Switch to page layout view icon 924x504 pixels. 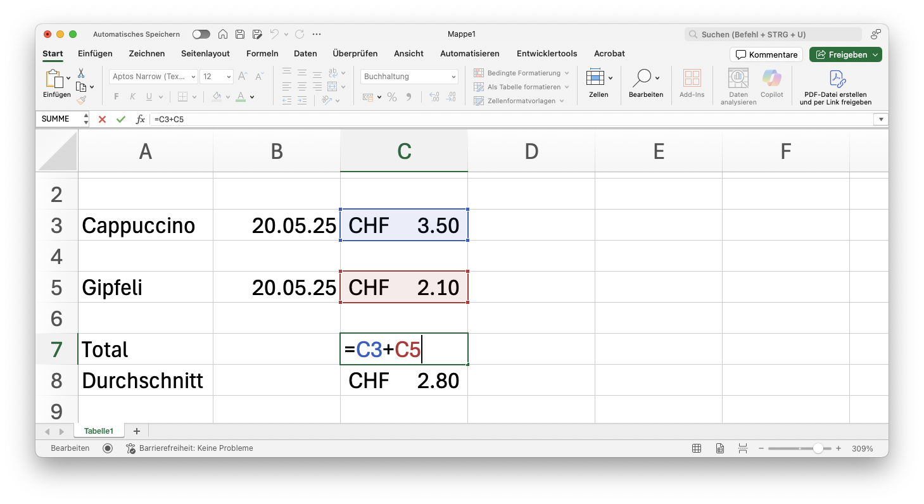tap(720, 448)
